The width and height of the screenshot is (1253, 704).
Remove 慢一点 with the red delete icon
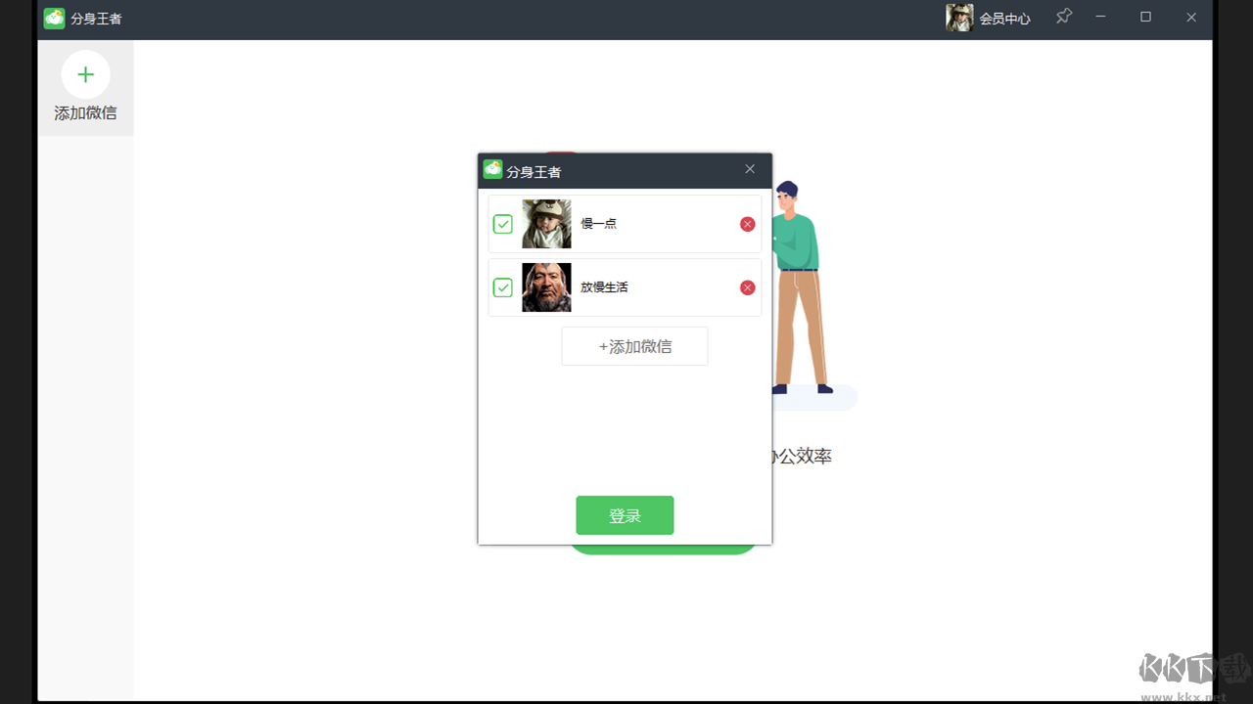tap(747, 224)
